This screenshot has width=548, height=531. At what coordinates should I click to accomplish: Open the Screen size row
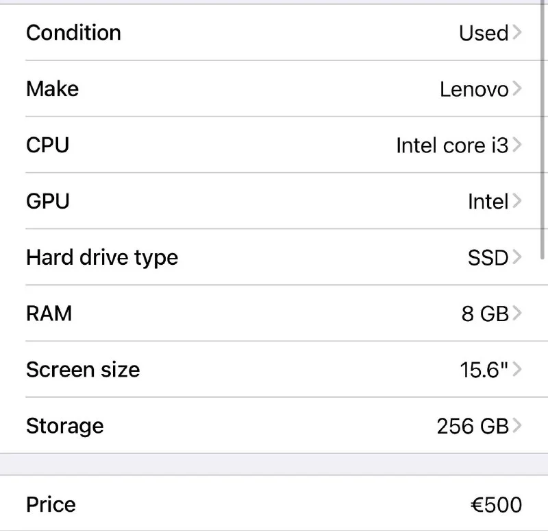click(x=83, y=370)
